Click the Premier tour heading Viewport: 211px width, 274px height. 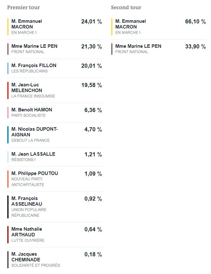(23, 7)
